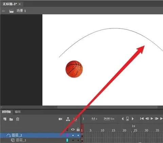Switch to the 输出 tab
Screen dimensions: 163x143
click(x=18, y=112)
